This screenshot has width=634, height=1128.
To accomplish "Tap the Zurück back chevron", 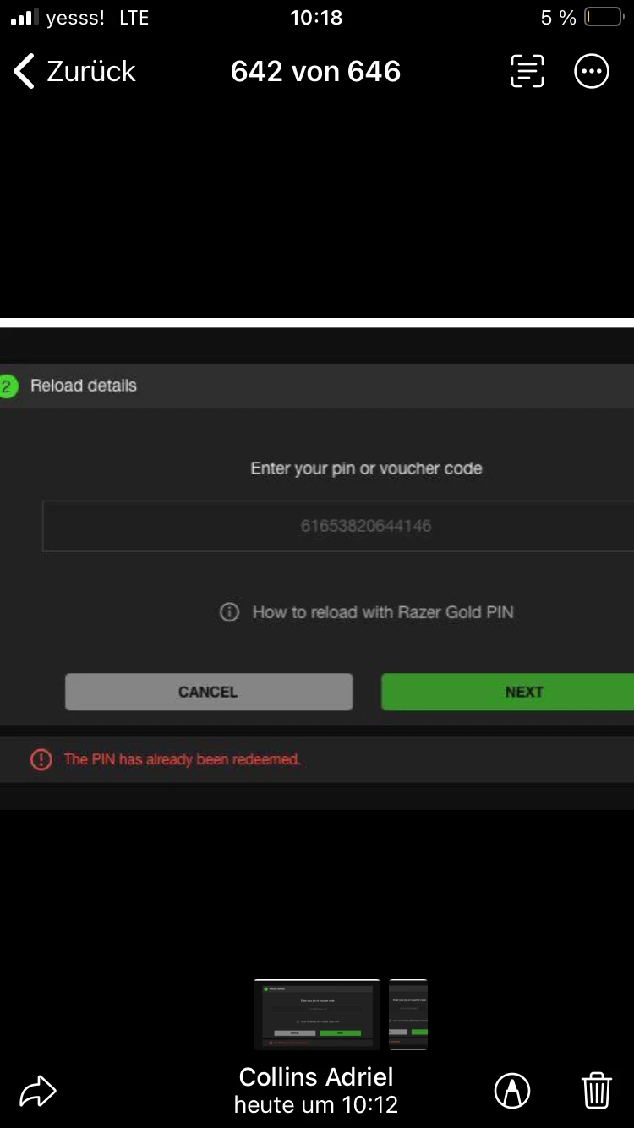I will (x=25, y=72).
